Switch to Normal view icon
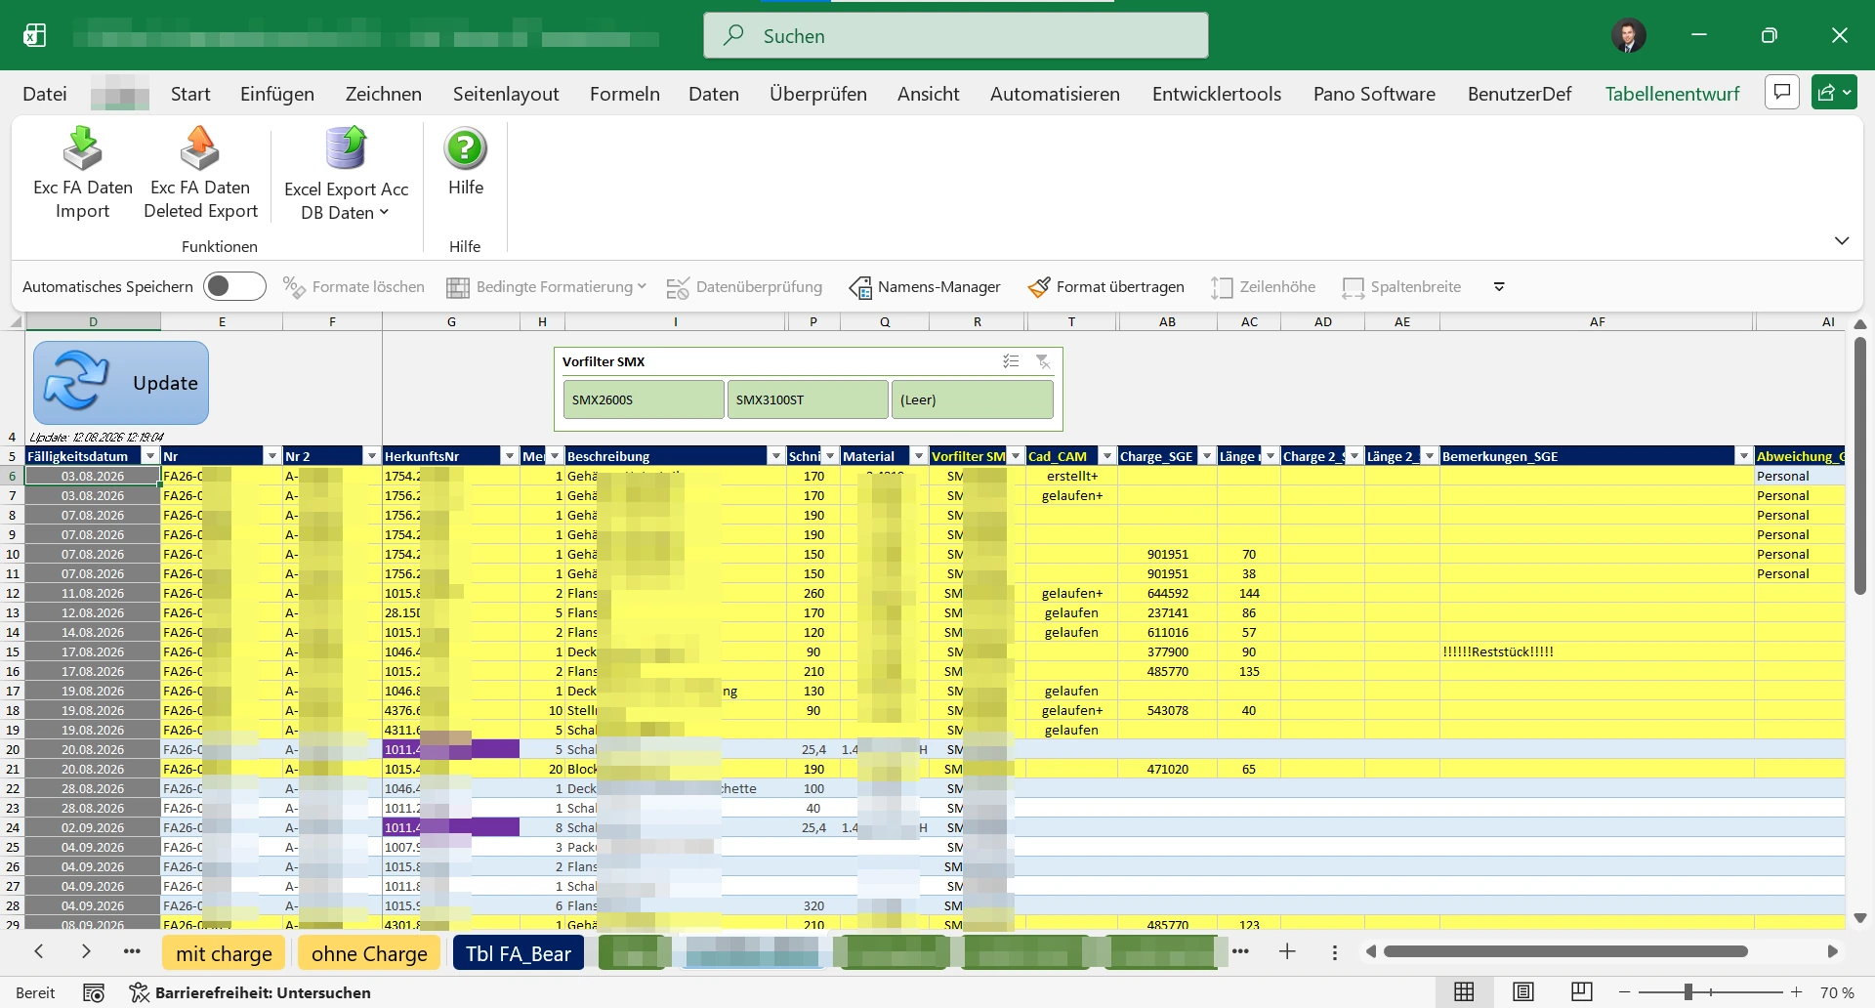The image size is (1875, 1008). 1464,992
